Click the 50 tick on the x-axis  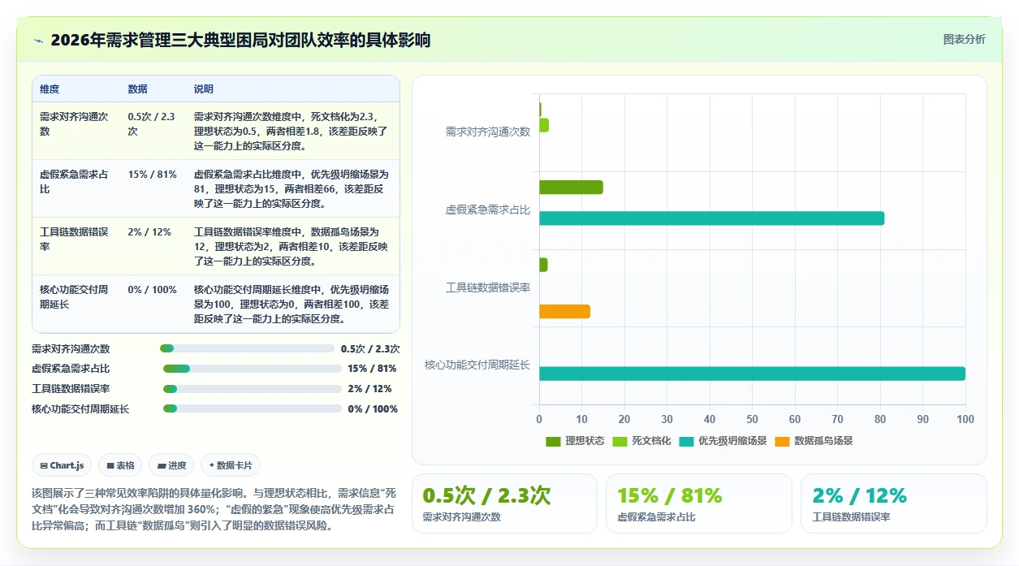pyautogui.click(x=752, y=419)
